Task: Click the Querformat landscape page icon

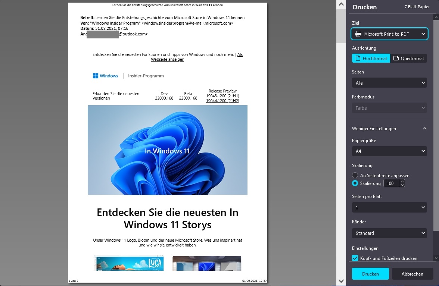Action: (x=396, y=59)
